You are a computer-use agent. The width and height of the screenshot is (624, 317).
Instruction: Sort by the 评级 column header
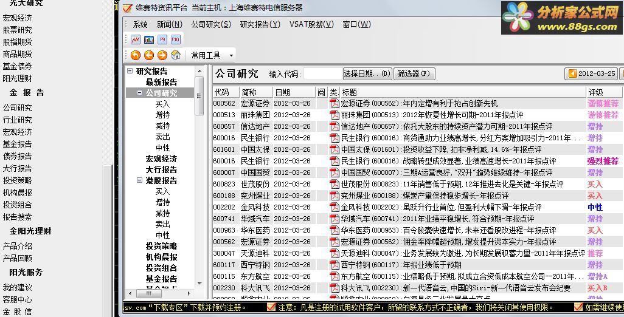(605, 92)
